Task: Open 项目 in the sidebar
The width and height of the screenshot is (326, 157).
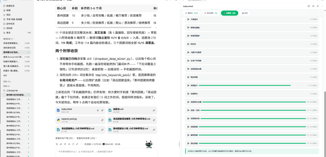Action: coord(8,15)
